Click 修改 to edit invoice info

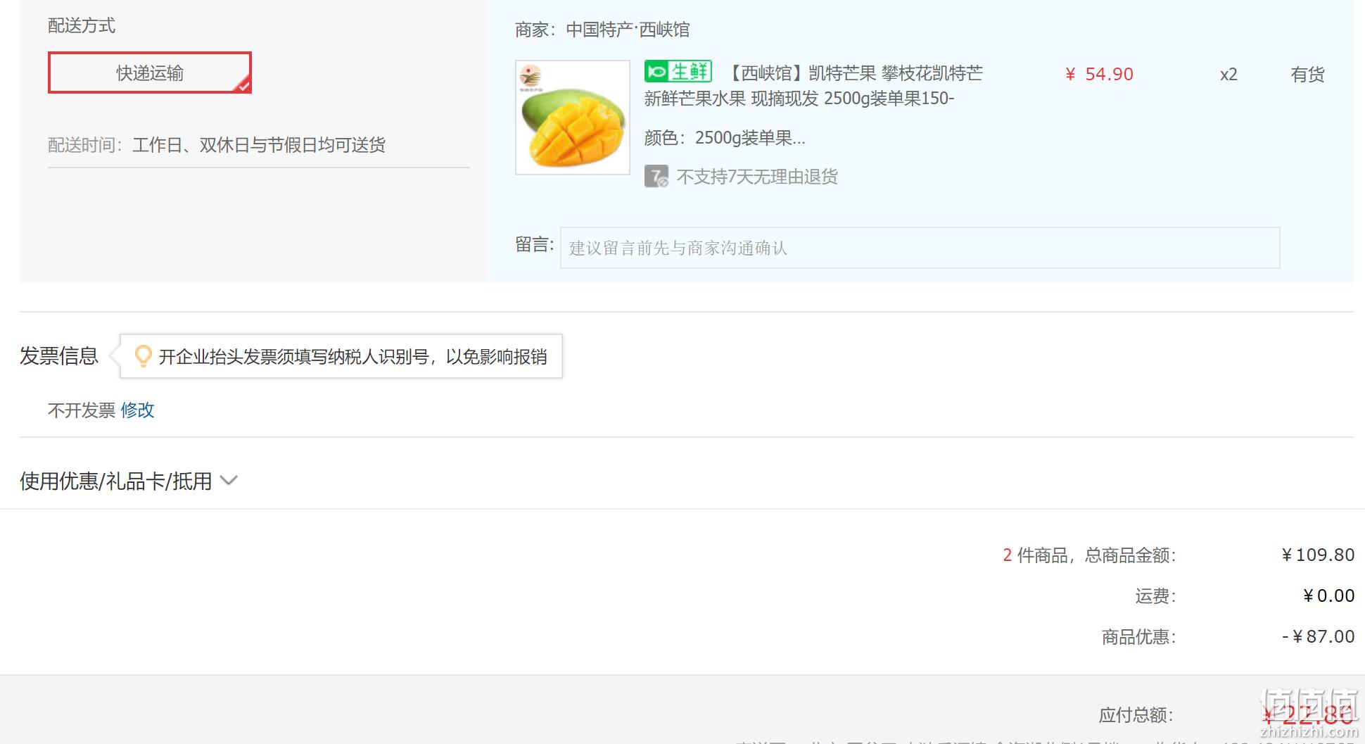pos(137,410)
